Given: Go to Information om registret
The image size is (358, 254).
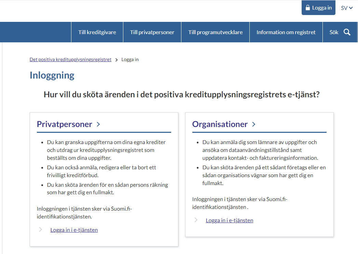Looking at the screenshot, I should pyautogui.click(x=286, y=32).
